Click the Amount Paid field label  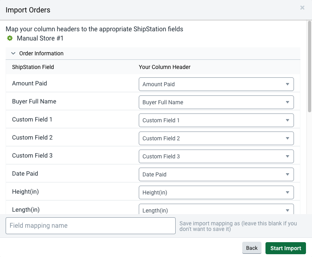[29, 83]
